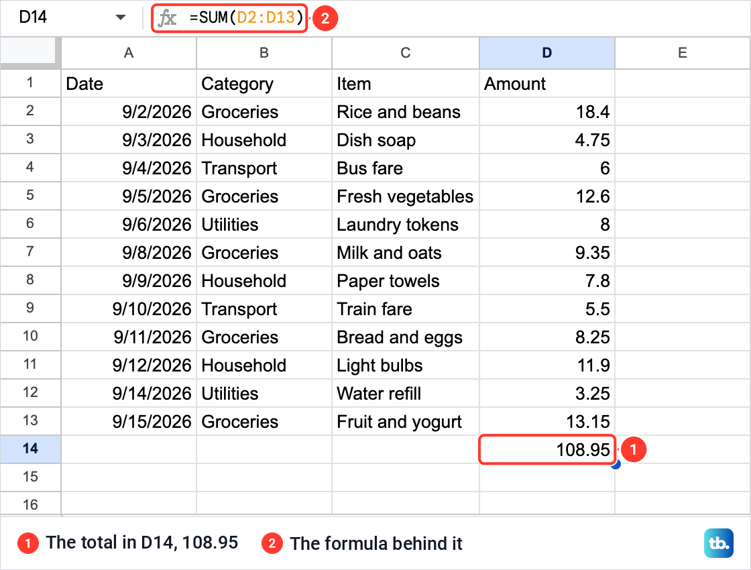Click the amount 8.25
Viewport: 751px width, 570px height.
[x=547, y=337]
